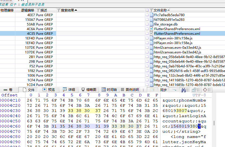Screen dimensions: 225x147
Task: Toggle sort arrow on 搜索结果 header
Action: (x=76, y=10)
